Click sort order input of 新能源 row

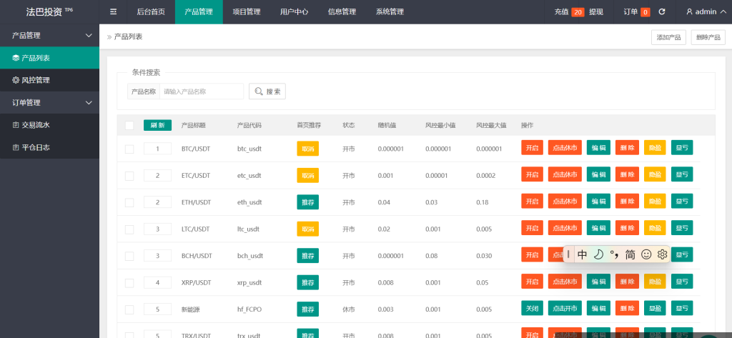[x=157, y=309]
